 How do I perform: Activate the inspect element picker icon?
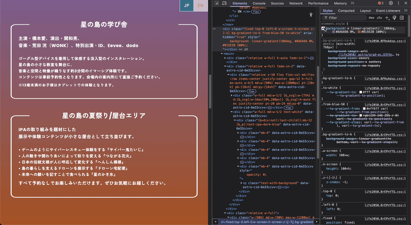click(x=217, y=3)
